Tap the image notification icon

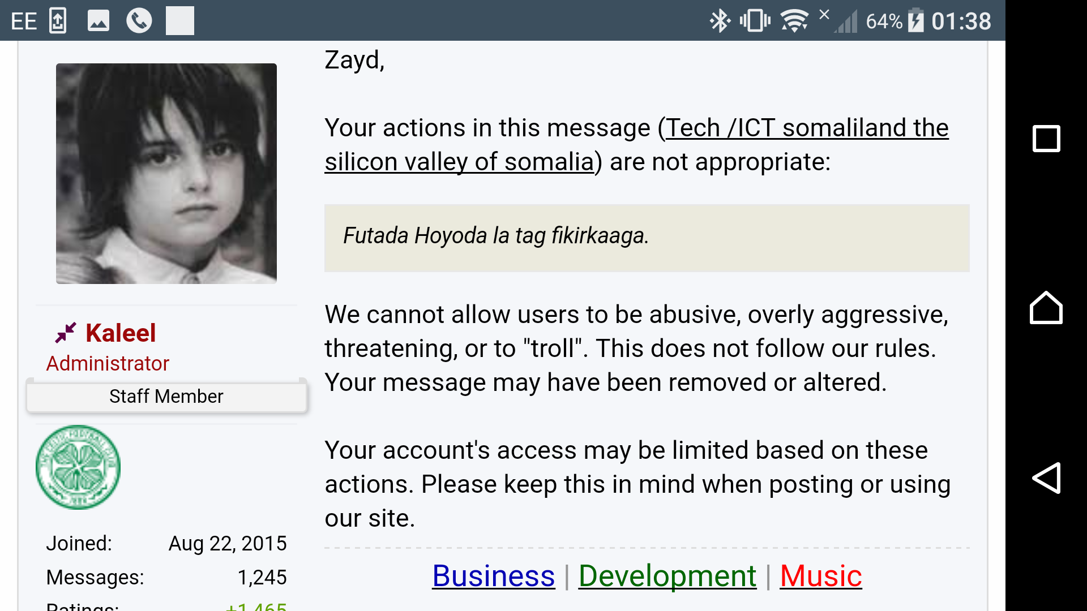point(98,21)
